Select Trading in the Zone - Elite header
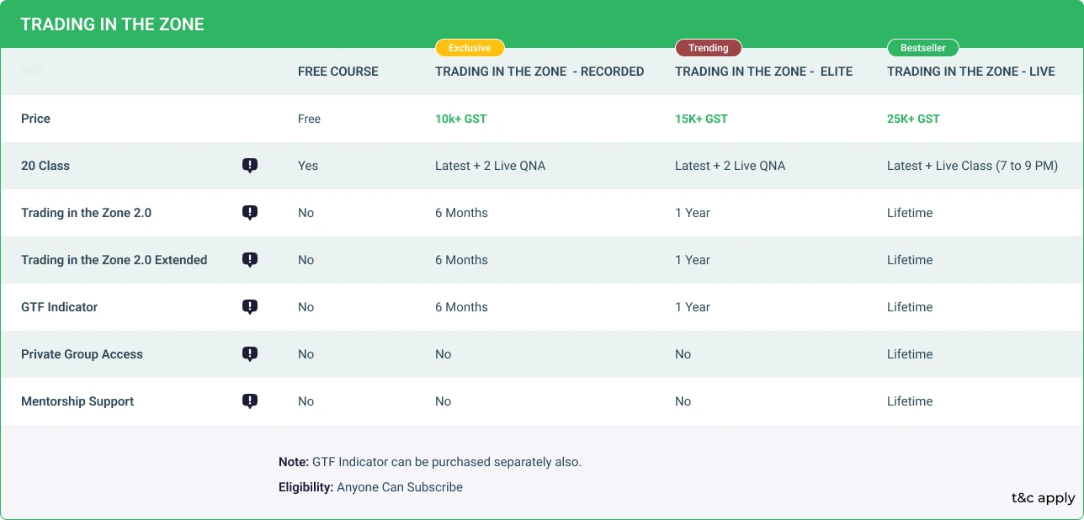Viewport: 1084px width, 520px height. click(763, 72)
